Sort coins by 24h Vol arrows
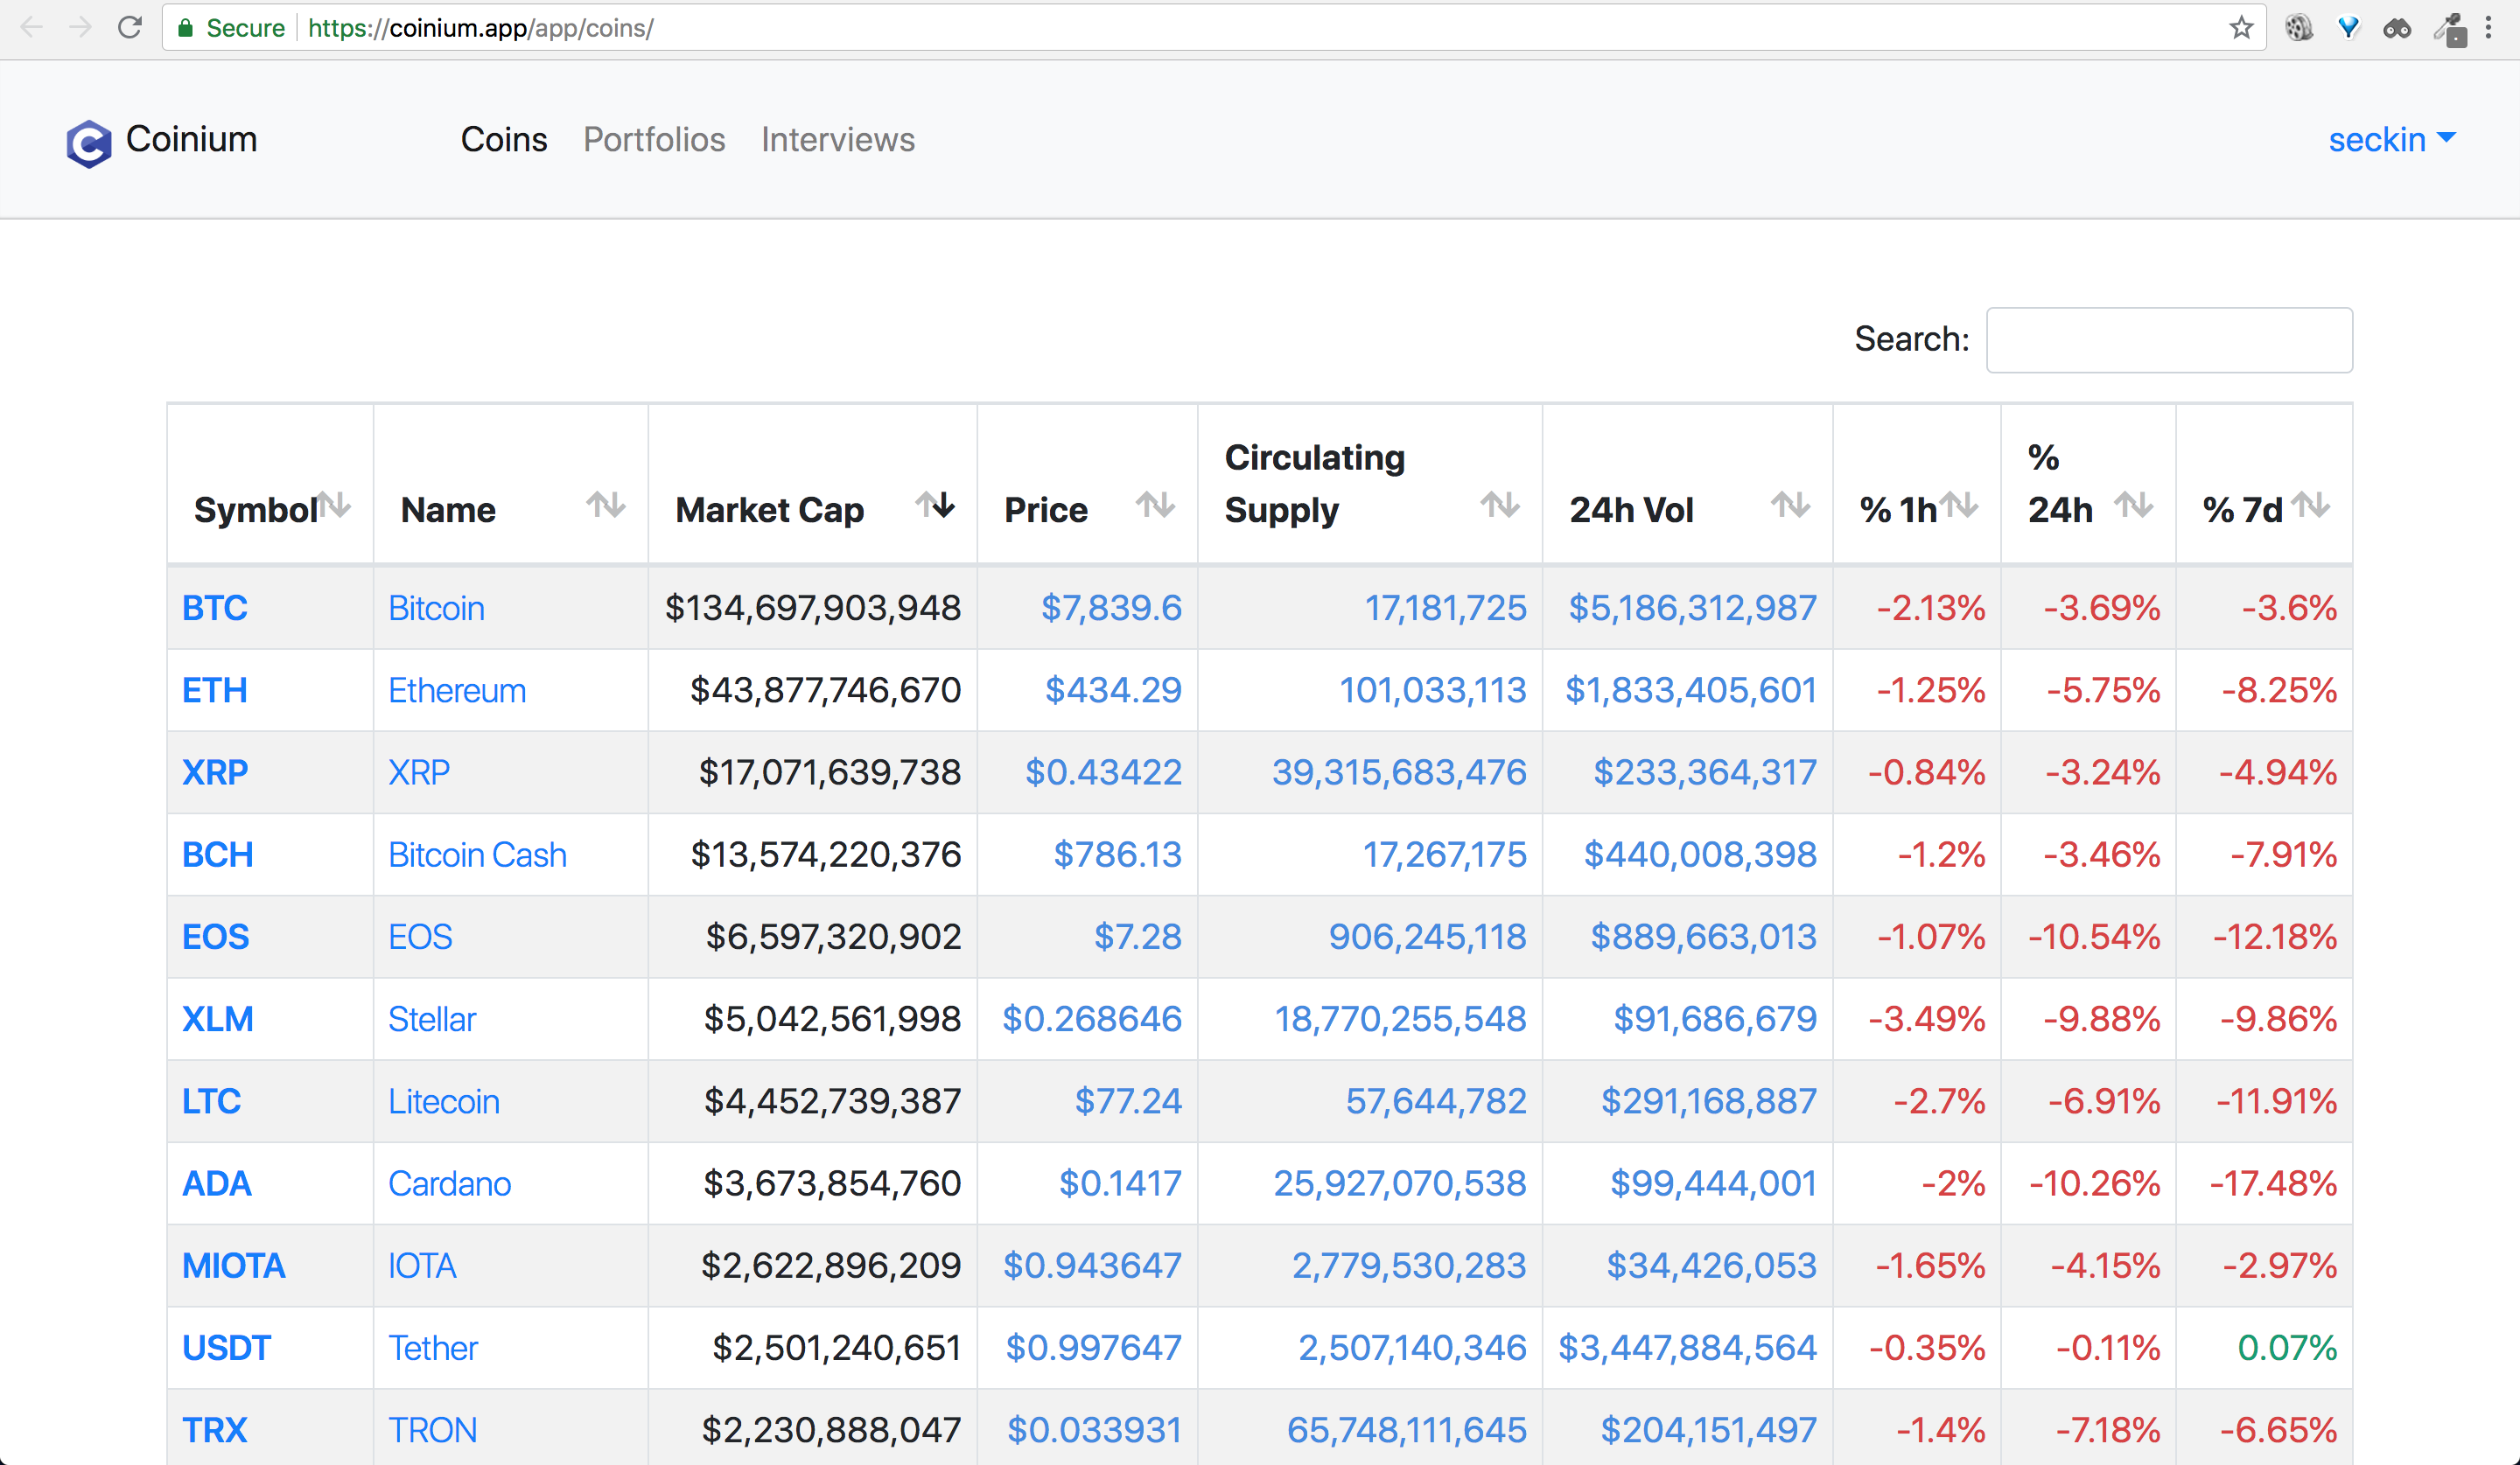 [1790, 506]
